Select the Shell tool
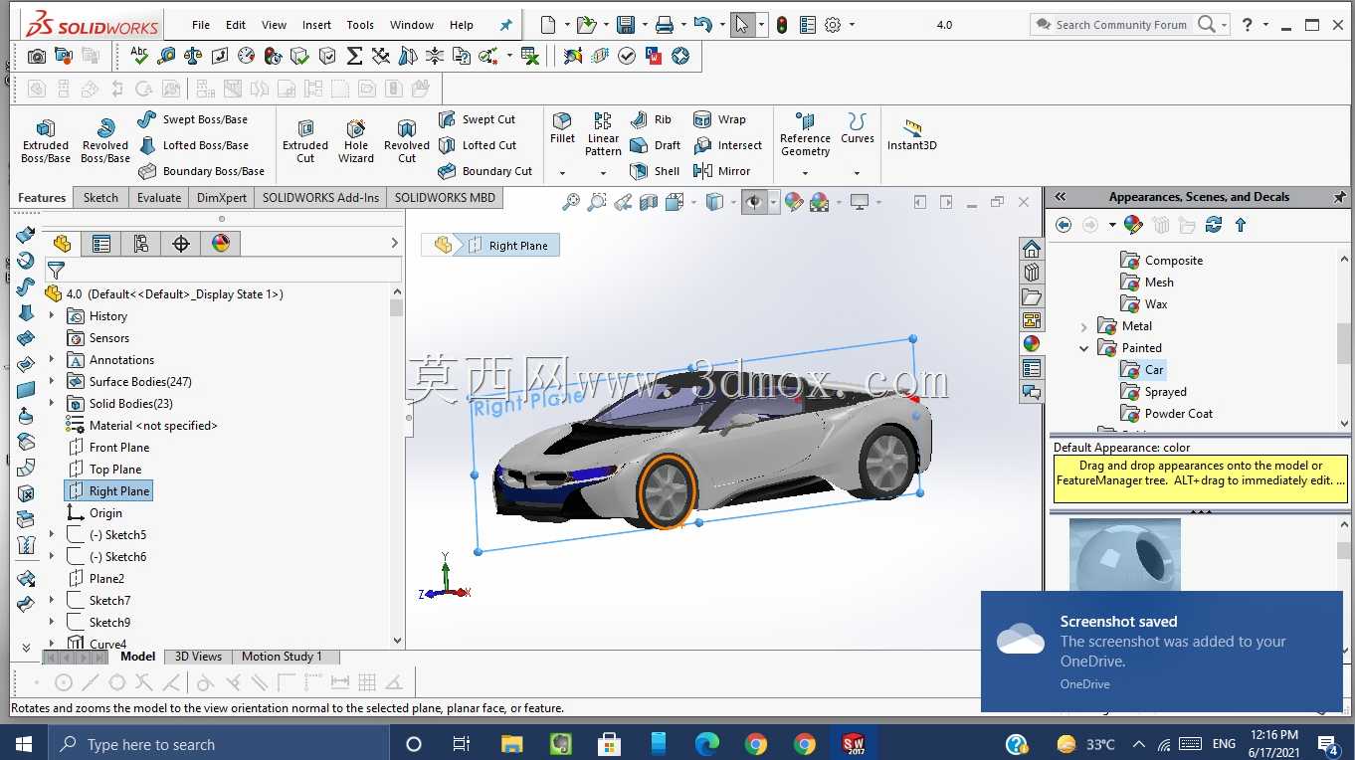The image size is (1355, 760). [656, 171]
